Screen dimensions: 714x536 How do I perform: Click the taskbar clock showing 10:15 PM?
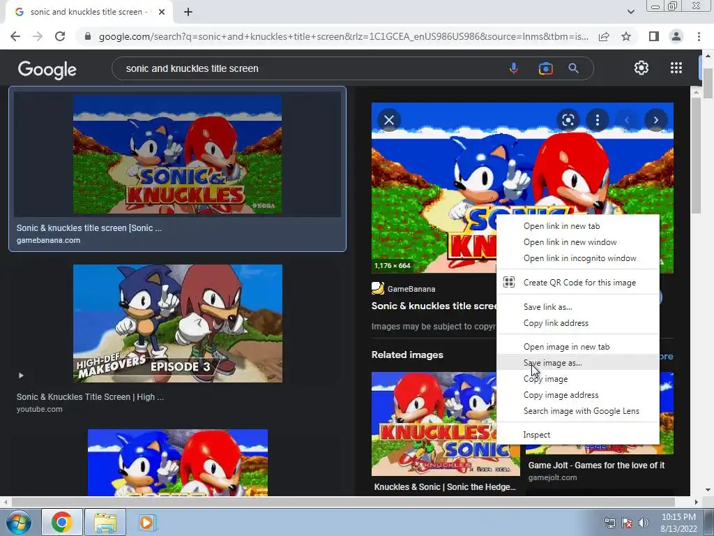click(678, 517)
